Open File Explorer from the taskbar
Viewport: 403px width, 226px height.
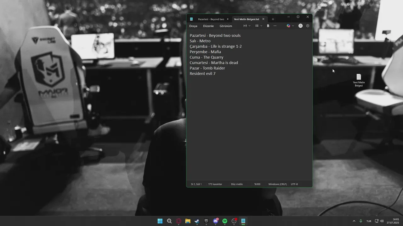pyautogui.click(x=188, y=221)
